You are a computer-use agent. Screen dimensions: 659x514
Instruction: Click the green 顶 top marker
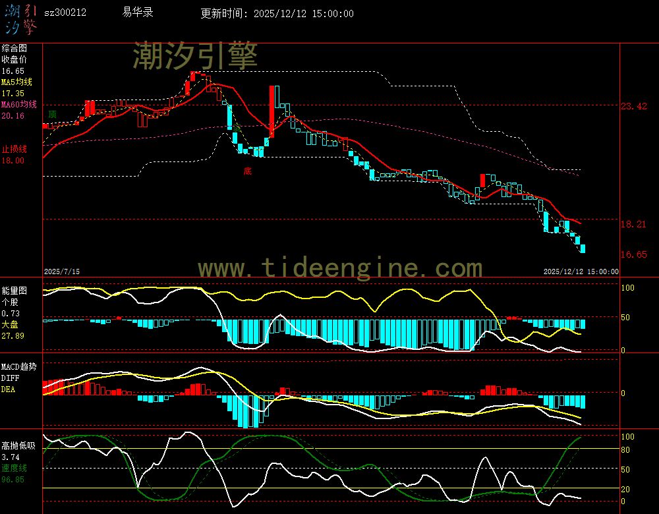coord(52,115)
